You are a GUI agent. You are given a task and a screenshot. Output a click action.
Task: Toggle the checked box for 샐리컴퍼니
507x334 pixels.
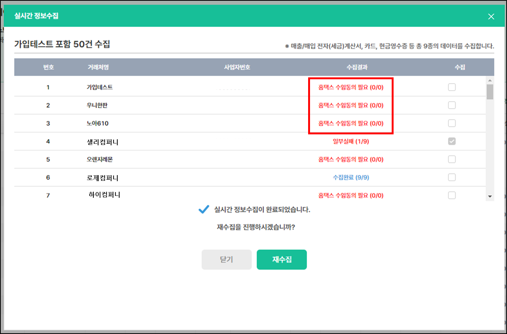452,141
